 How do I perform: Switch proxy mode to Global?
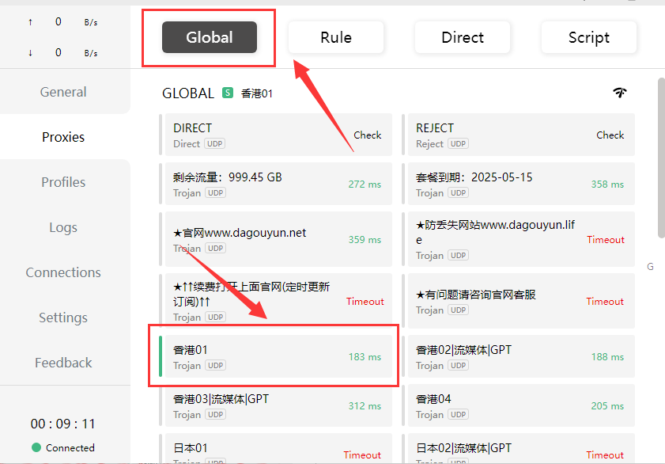click(210, 37)
